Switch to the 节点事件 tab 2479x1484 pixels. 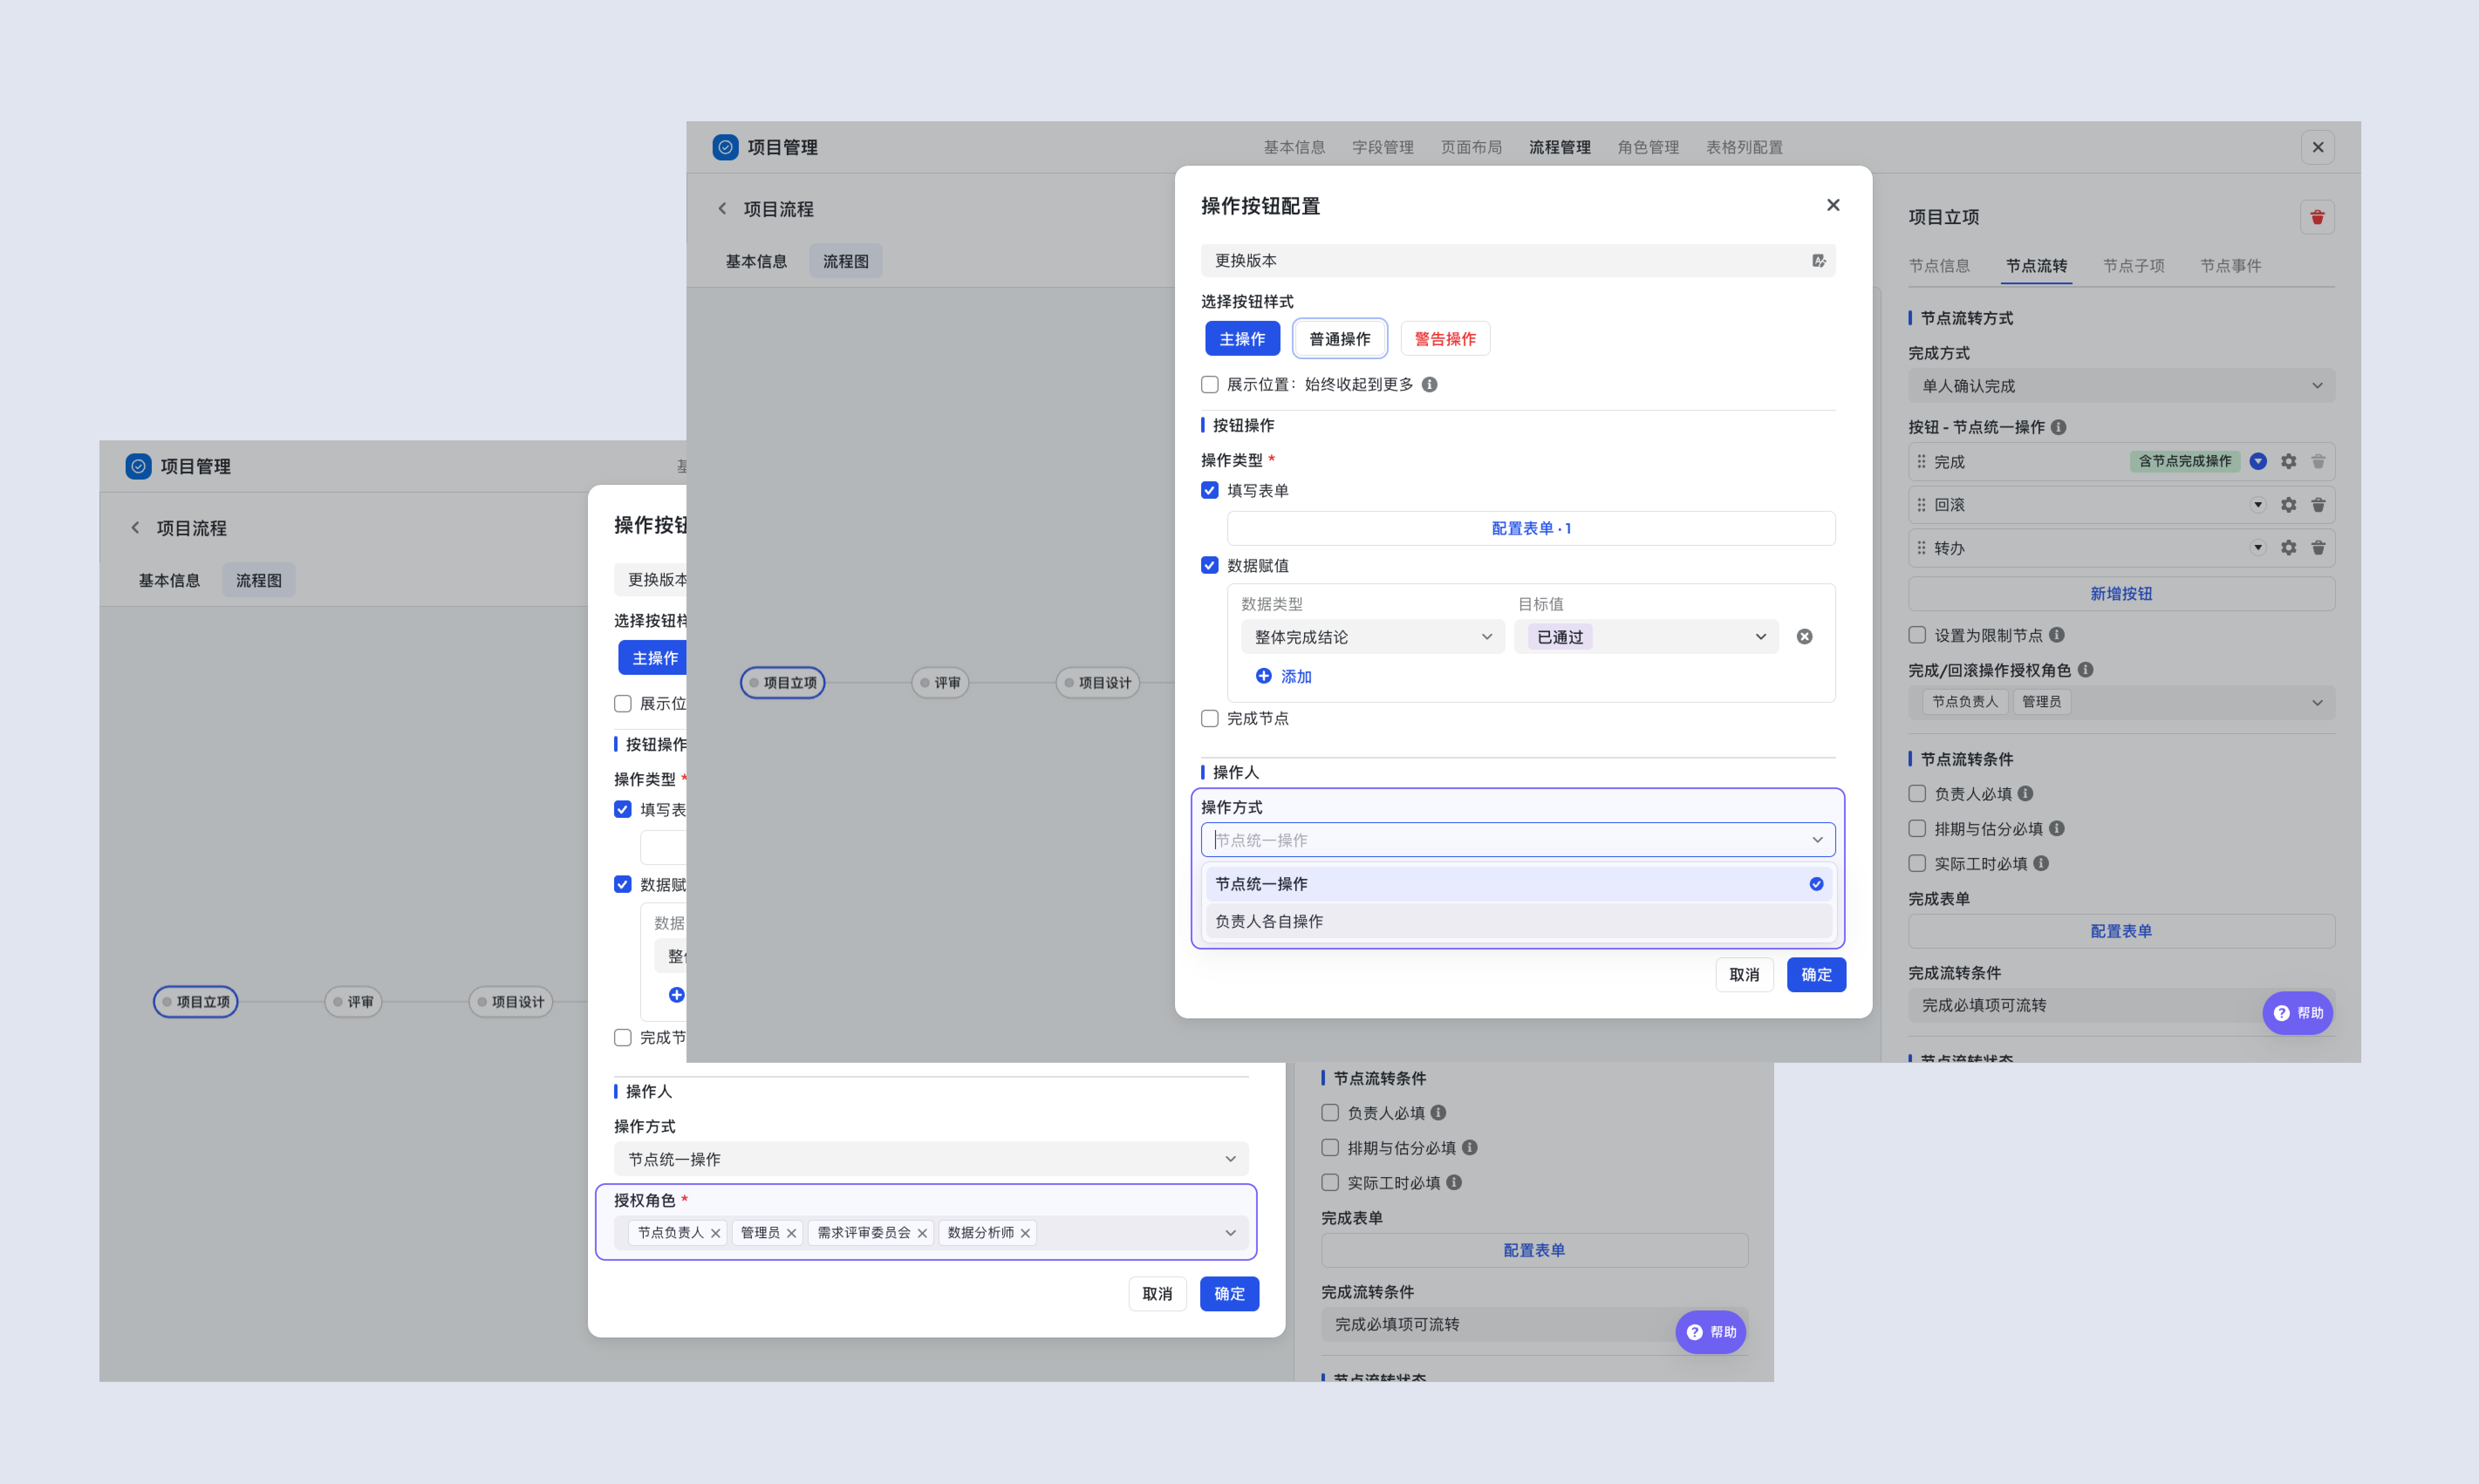click(x=2230, y=266)
